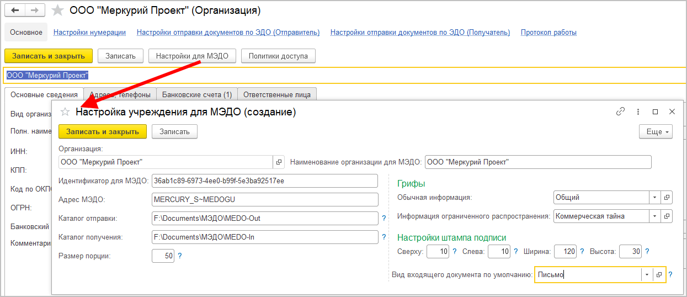The height and width of the screenshot is (297, 687).
Task: Expand the Обычная информация dropdown
Action: tap(654, 197)
